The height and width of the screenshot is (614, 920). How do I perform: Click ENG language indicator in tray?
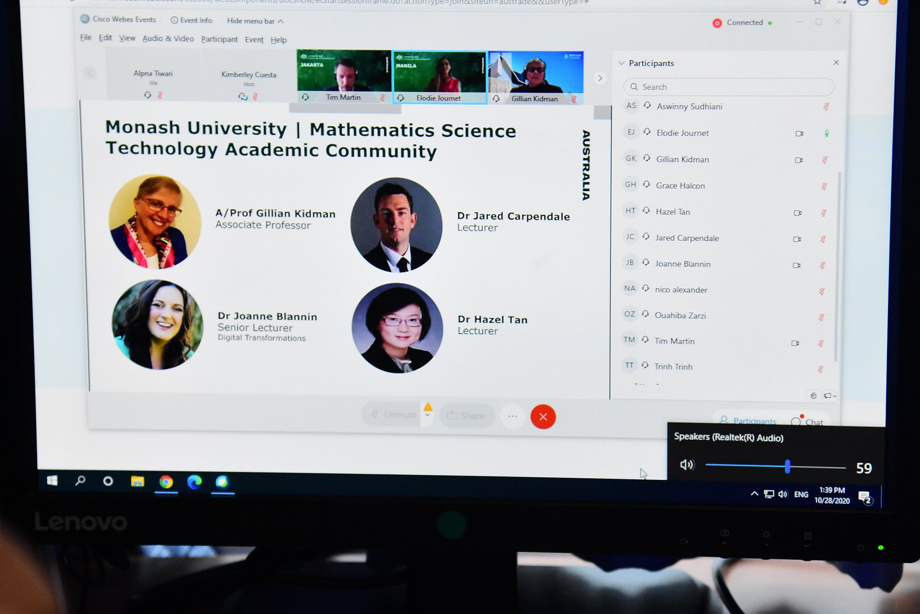point(801,495)
